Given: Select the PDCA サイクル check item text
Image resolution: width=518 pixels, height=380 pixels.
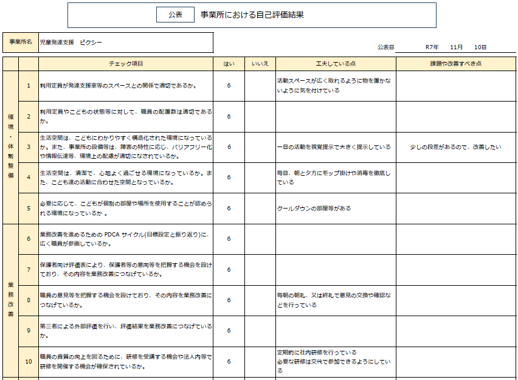Looking at the screenshot, I should click(126, 239).
